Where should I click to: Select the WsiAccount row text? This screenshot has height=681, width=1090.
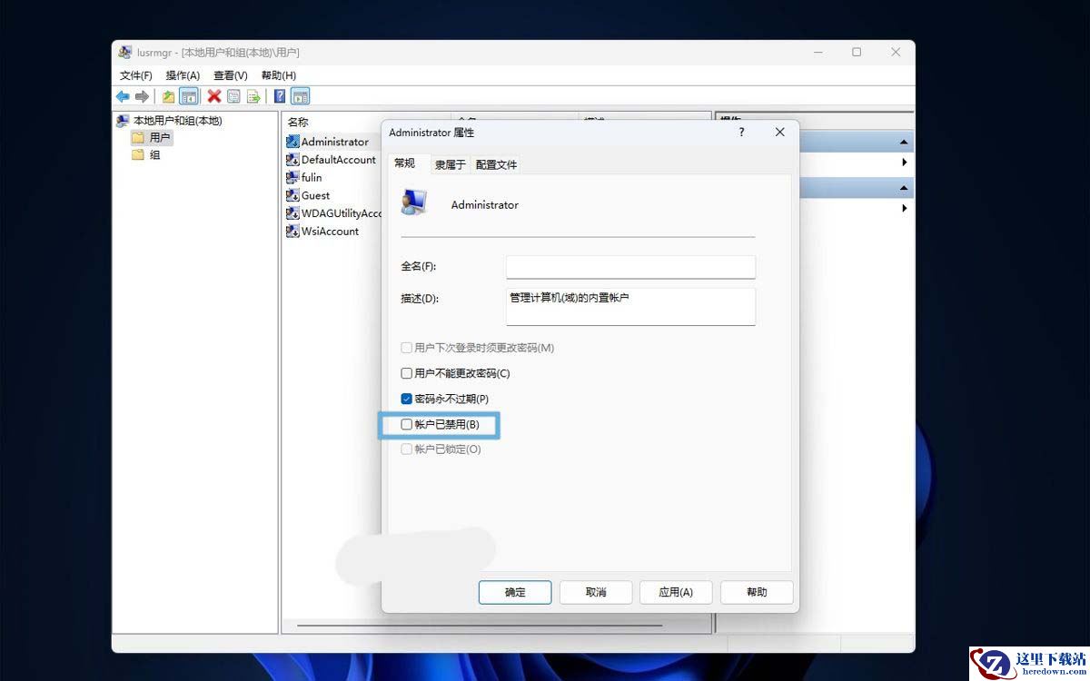331,231
